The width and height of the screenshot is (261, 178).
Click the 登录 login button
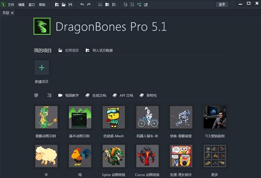(x=222, y=4)
